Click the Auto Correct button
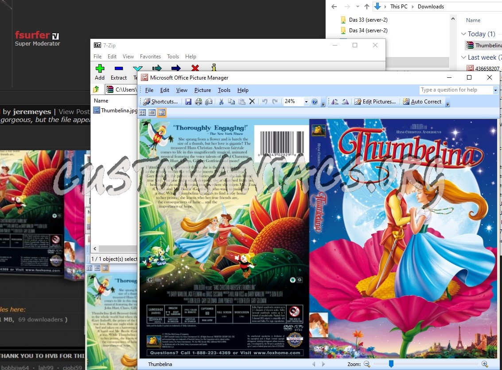 (422, 102)
